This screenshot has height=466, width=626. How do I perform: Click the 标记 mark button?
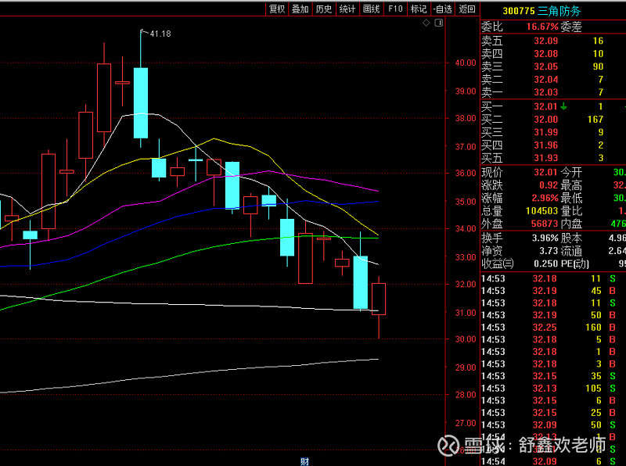coord(419,9)
